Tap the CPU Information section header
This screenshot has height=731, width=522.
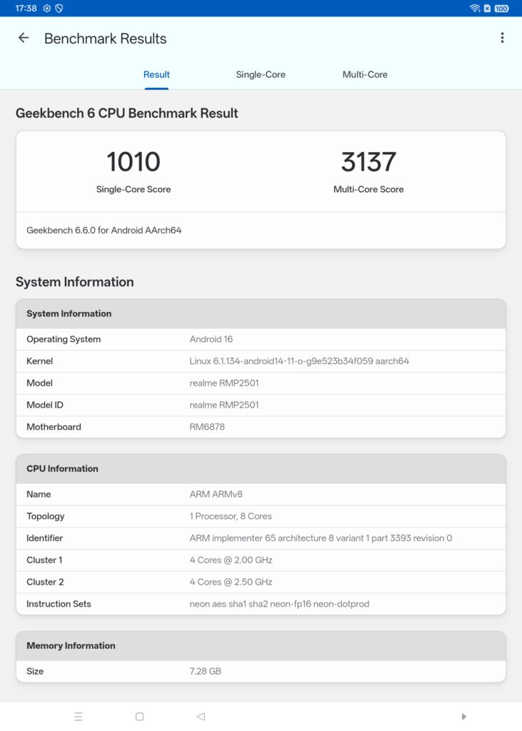261,468
